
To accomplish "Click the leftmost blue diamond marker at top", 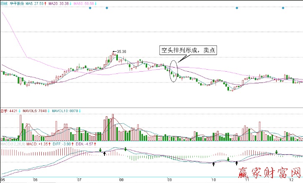I will click(90, 8).
